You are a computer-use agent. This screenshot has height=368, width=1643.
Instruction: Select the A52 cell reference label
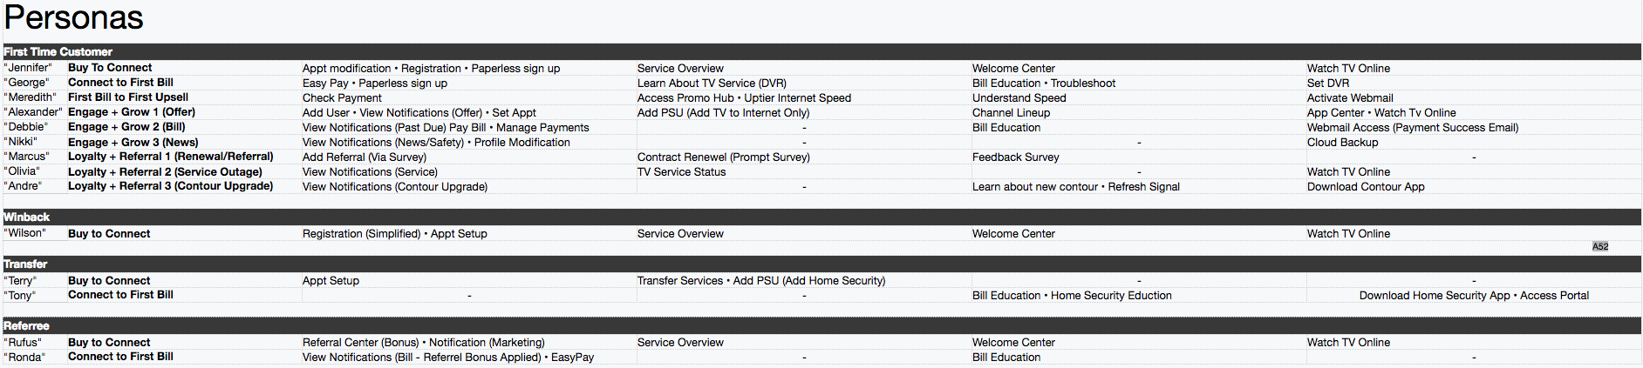(1600, 246)
